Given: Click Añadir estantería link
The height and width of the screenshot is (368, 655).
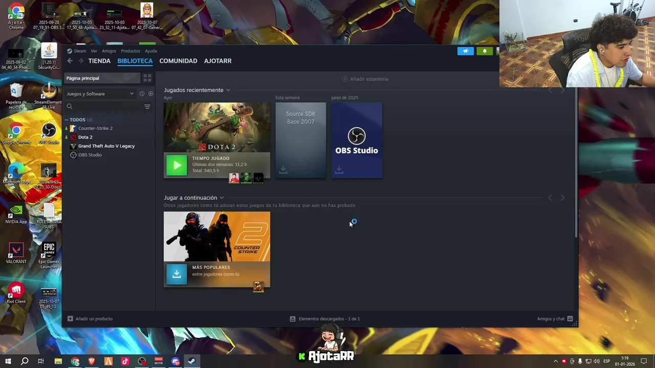Looking at the screenshot, I should click(x=369, y=79).
